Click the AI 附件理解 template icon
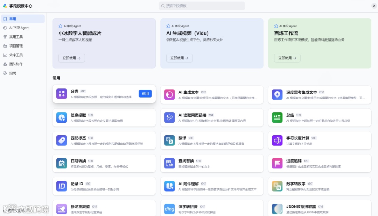This screenshot has width=378, height=216. pyautogui.click(x=169, y=186)
